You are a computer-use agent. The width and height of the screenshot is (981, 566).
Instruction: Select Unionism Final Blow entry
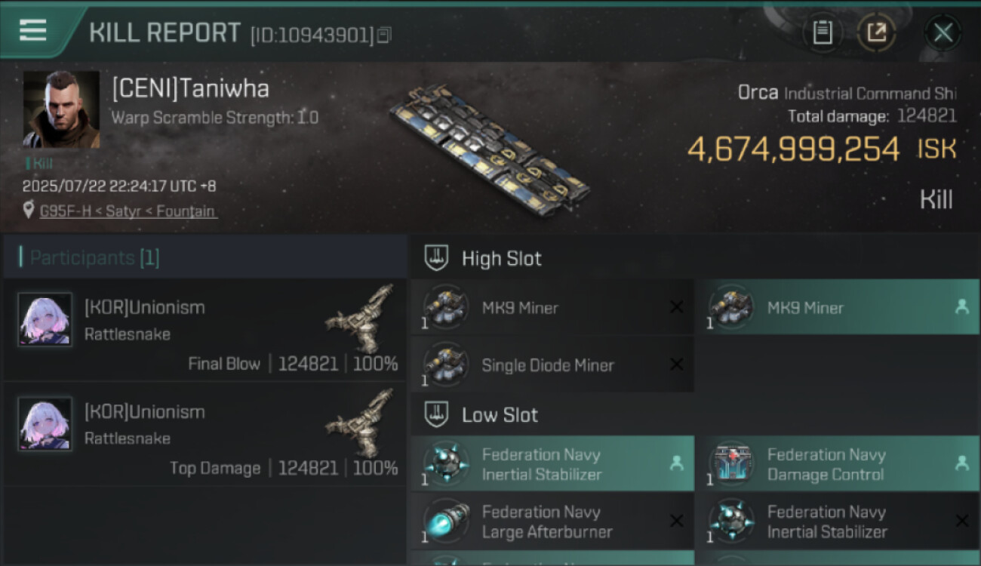[204, 330]
